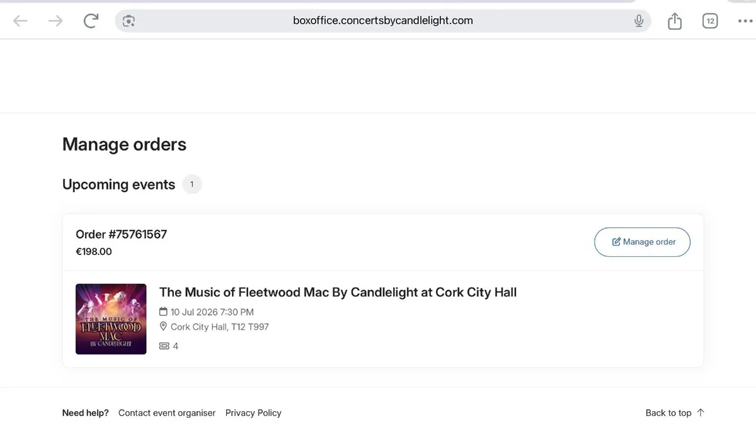Tap the microphone voice search icon
Image resolution: width=756 pixels, height=440 pixels.
tap(639, 21)
